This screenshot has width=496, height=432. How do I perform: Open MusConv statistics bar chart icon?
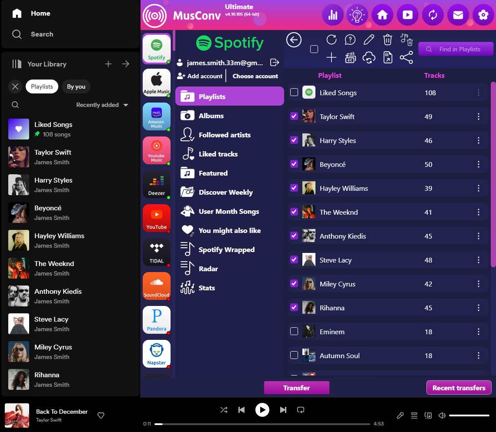(332, 15)
